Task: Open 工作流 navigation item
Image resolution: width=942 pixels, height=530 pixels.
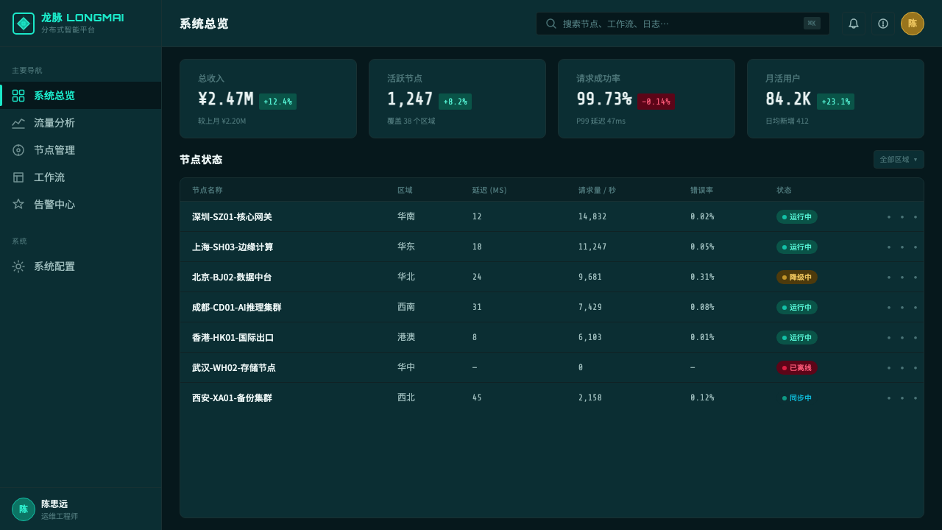Action: [81, 177]
